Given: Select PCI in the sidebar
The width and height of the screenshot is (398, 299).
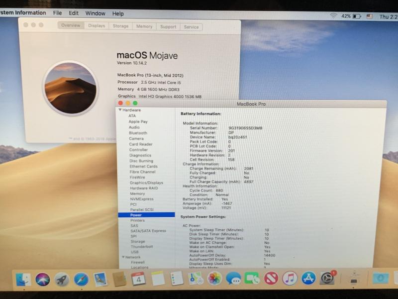Looking at the screenshot, I should click(133, 204).
